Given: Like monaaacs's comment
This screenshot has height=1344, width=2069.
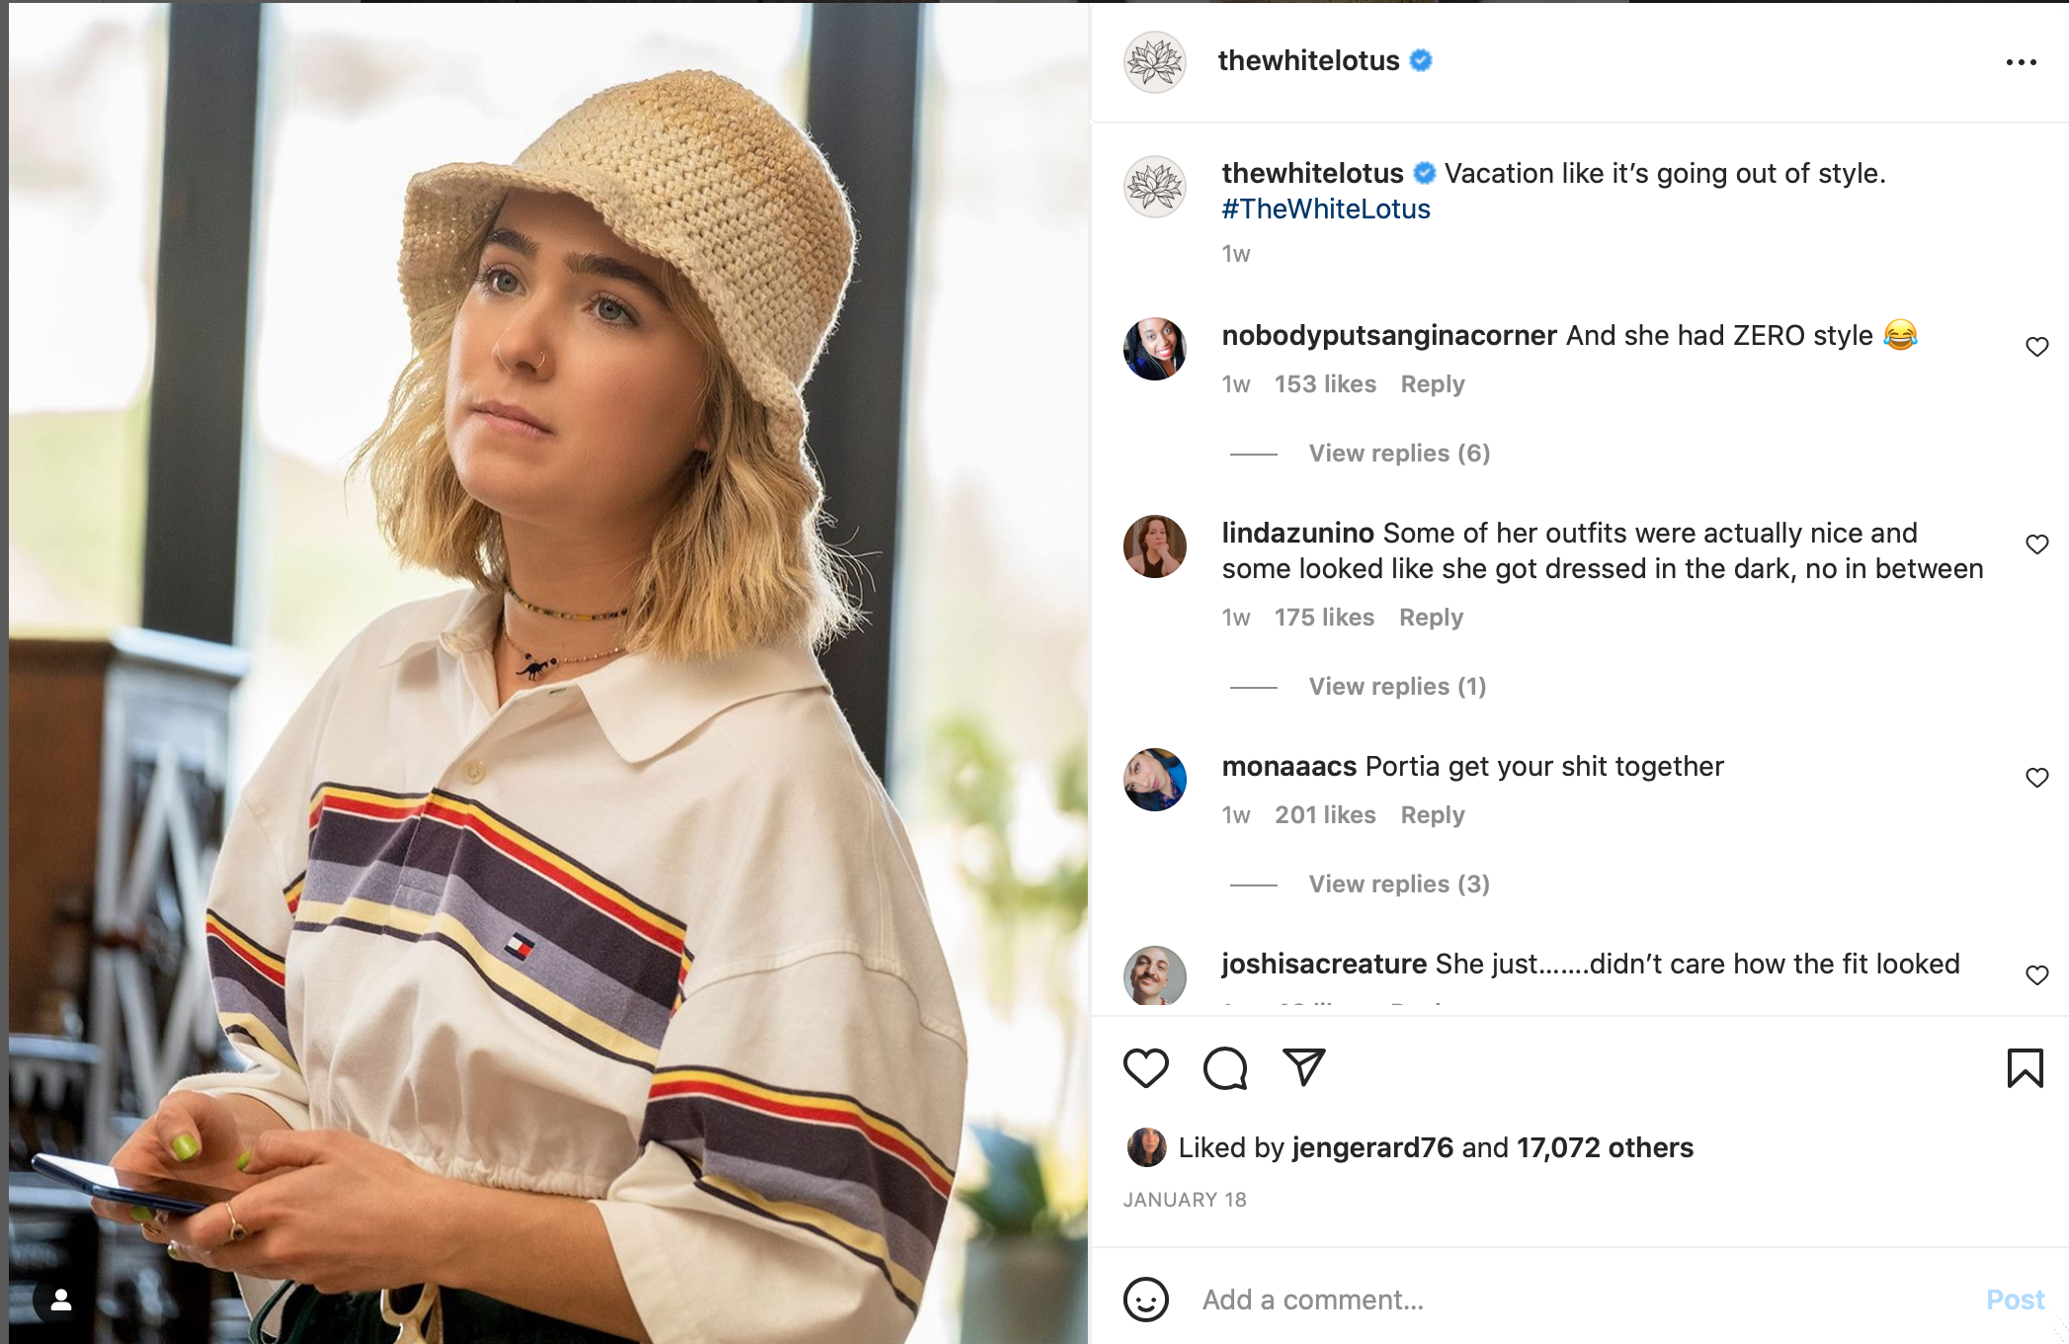Looking at the screenshot, I should coord(2036,778).
